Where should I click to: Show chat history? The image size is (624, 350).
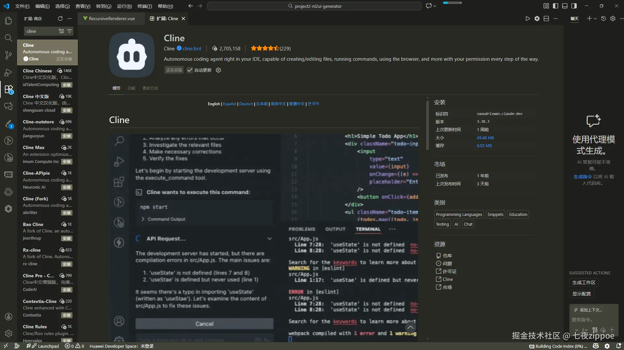pos(604,19)
